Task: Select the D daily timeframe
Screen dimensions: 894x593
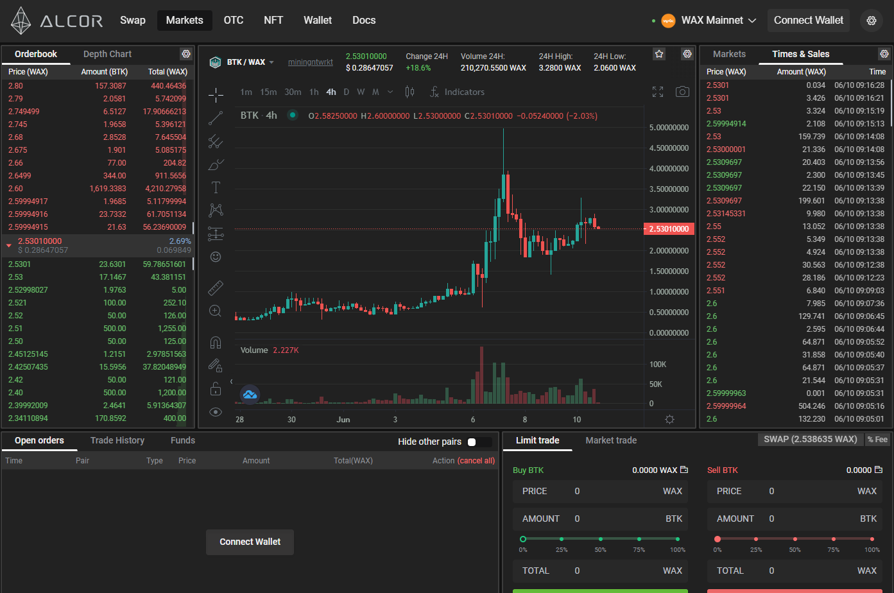Action: click(x=347, y=92)
